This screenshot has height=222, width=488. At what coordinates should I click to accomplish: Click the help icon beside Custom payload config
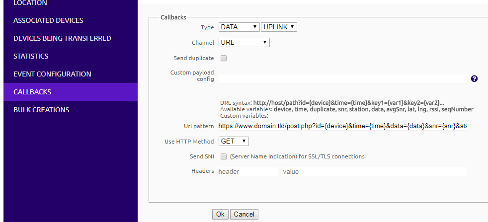[474, 79]
